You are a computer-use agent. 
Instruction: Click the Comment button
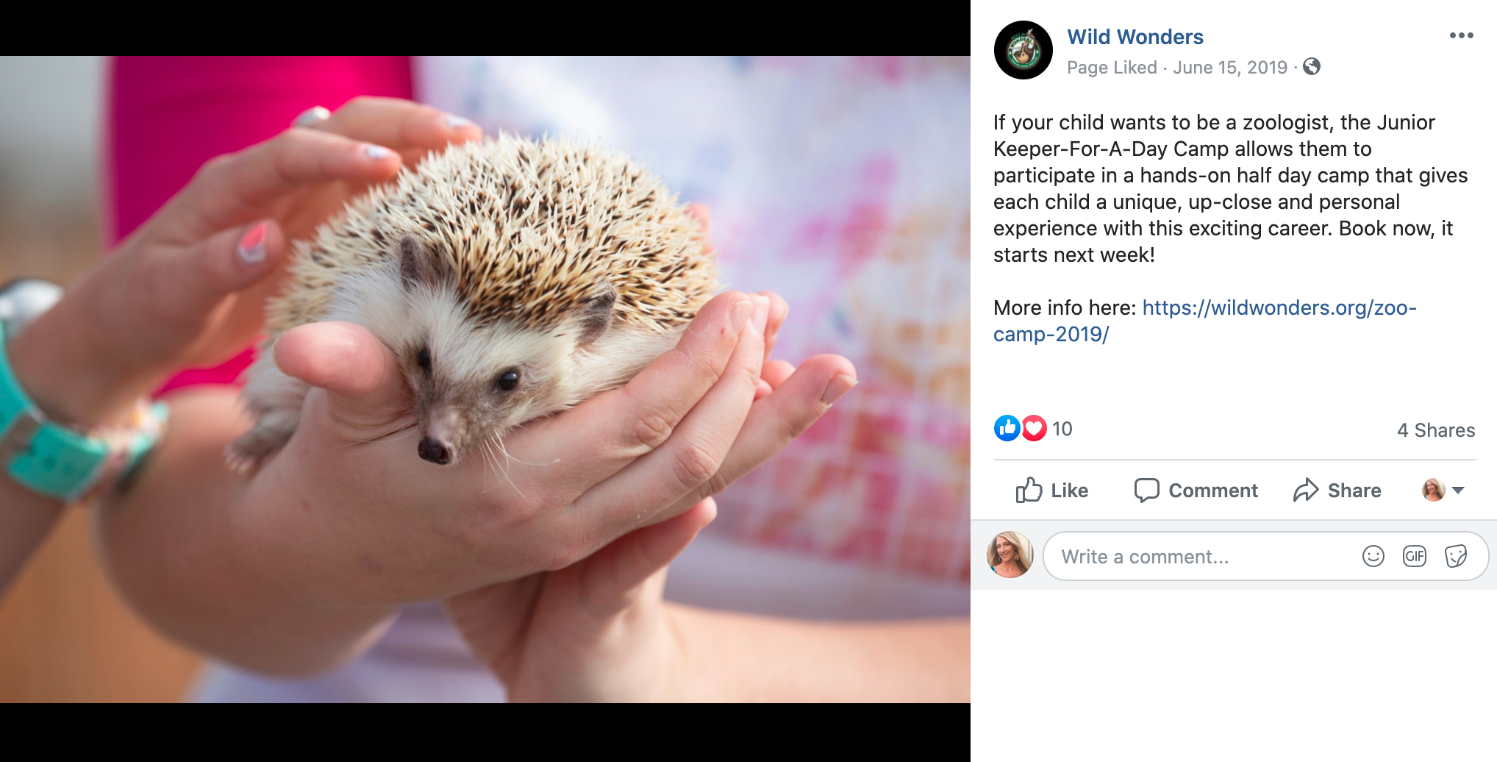[1196, 490]
